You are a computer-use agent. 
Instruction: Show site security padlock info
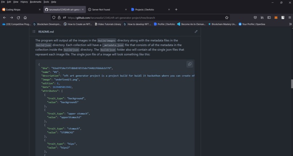[x=59, y=17]
